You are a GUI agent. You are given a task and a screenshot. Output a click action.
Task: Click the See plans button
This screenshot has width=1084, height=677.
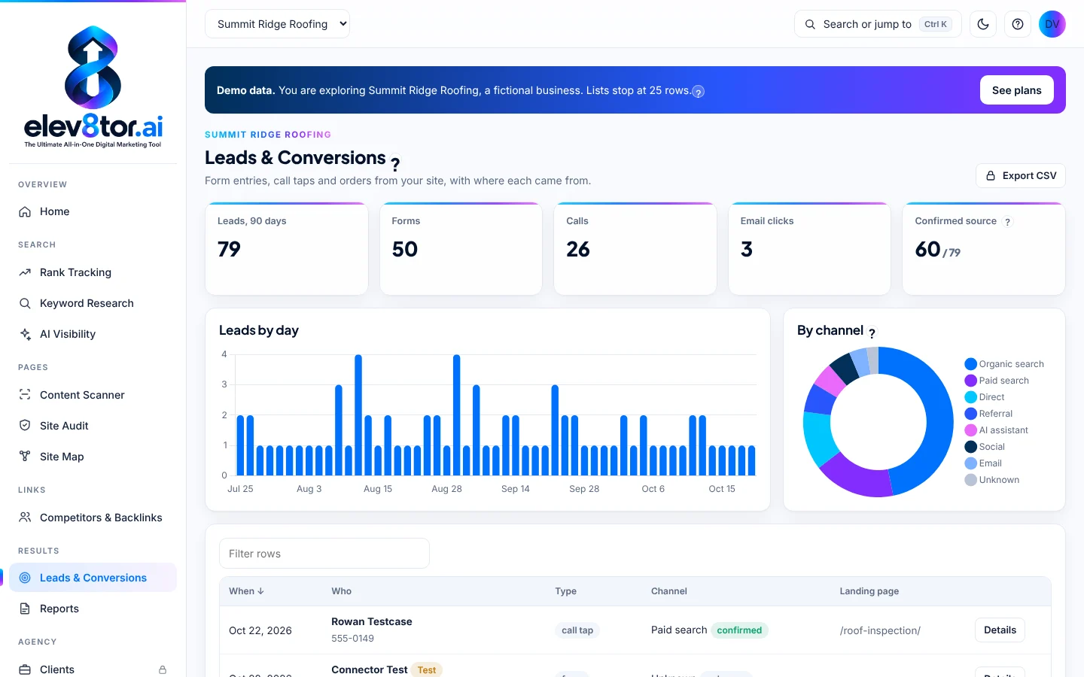click(x=1016, y=90)
